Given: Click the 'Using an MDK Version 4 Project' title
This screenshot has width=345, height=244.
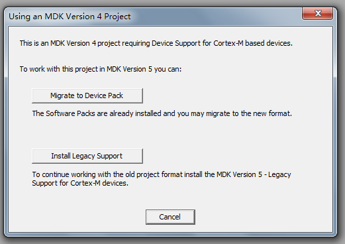Looking at the screenshot, I should 70,17.
